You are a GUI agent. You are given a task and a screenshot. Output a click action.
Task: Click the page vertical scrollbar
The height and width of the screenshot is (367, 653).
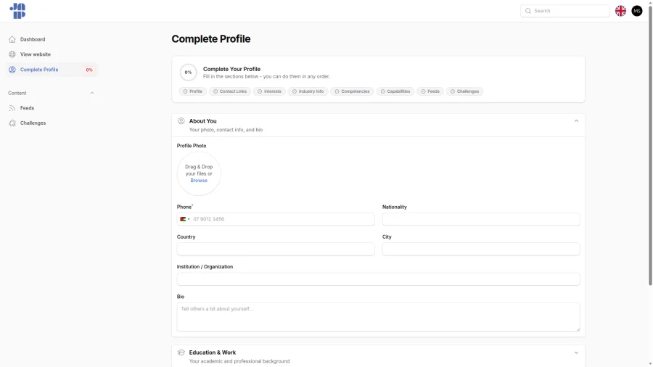point(650,145)
